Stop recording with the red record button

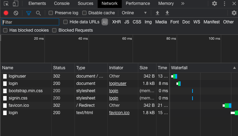(x=6, y=13)
